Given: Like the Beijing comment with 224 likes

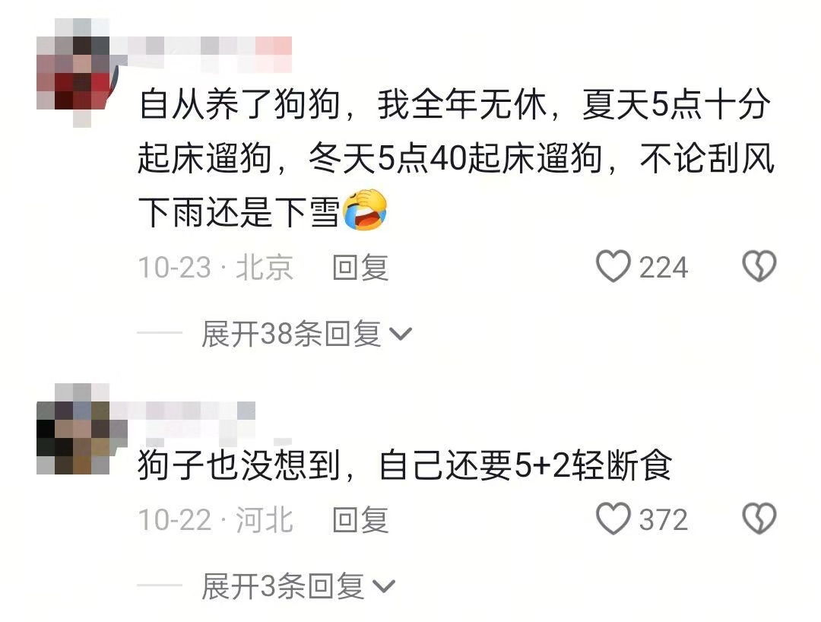Looking at the screenshot, I should pos(613,266).
